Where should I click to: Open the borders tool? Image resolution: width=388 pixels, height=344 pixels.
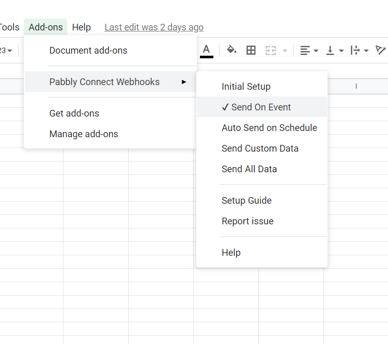(x=251, y=51)
